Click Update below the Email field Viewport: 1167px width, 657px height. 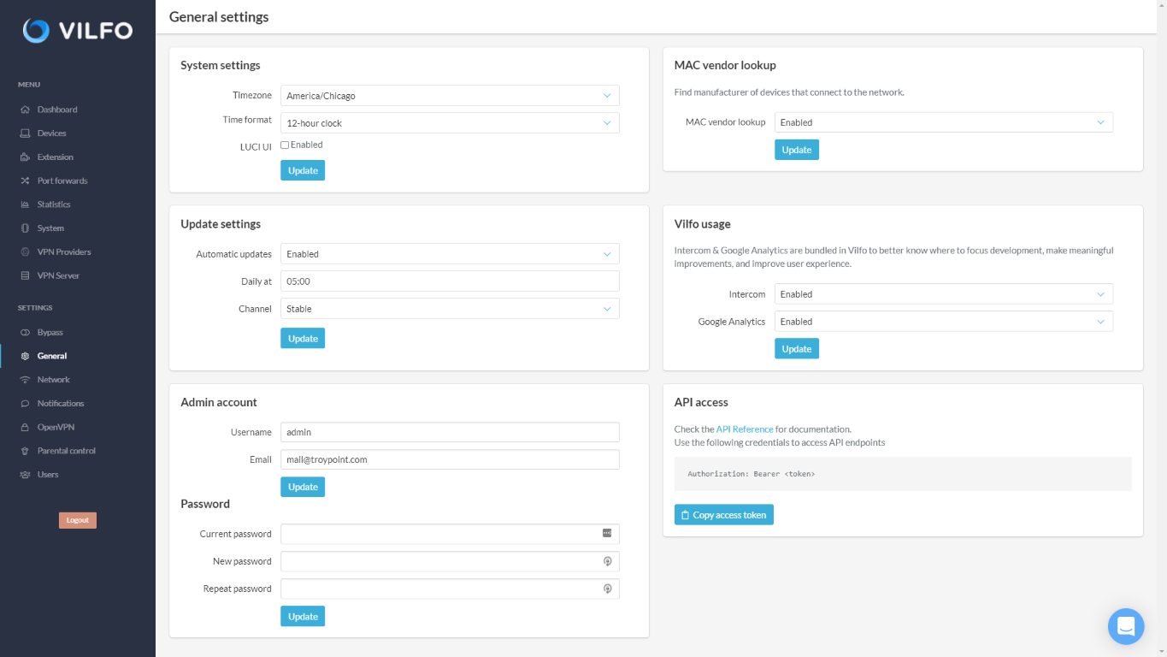(303, 487)
